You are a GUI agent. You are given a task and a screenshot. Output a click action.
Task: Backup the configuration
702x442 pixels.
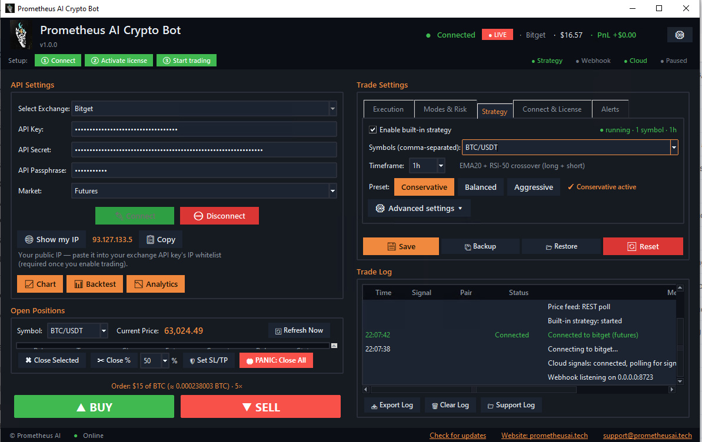(480, 246)
